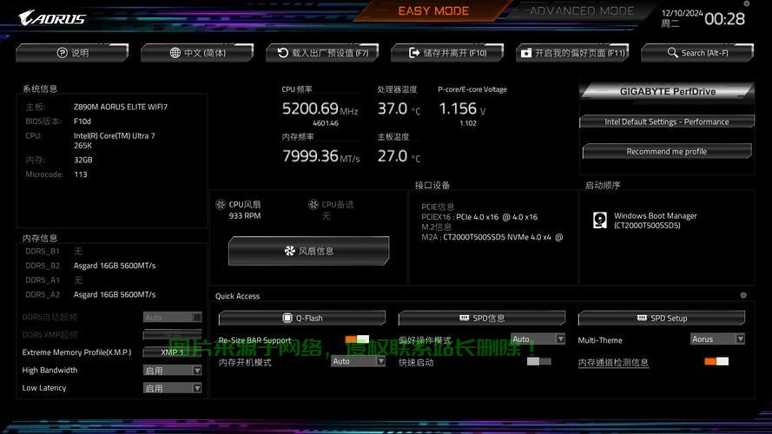Open 风扇信息 fan info button
772x434 pixels.
coord(308,251)
